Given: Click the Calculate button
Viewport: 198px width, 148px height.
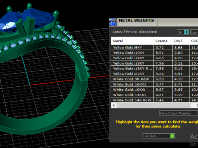Looking at the screenshot, I should [x=158, y=136].
